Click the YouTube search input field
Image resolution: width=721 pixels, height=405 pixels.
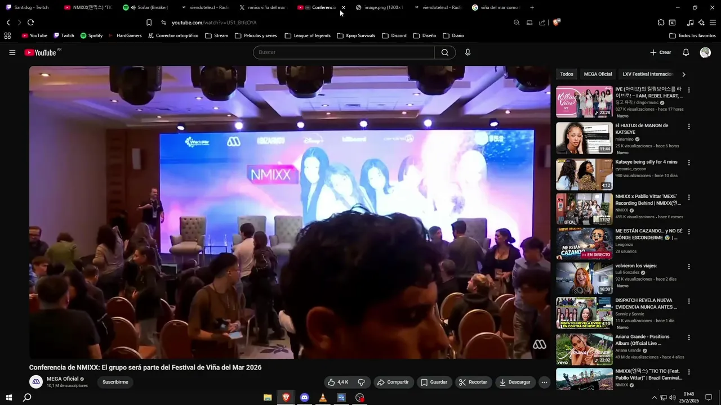coord(344,52)
